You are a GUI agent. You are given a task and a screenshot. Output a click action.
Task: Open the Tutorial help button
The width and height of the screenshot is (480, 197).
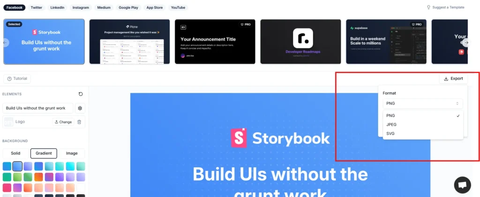coord(17,78)
